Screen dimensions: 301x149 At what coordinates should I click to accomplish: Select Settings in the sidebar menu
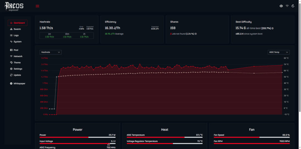point(18,69)
